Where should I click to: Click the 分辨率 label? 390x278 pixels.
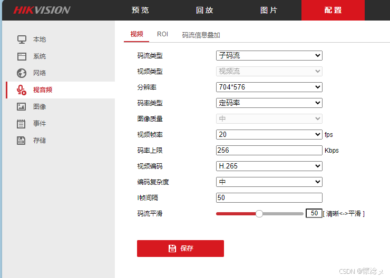click(147, 87)
